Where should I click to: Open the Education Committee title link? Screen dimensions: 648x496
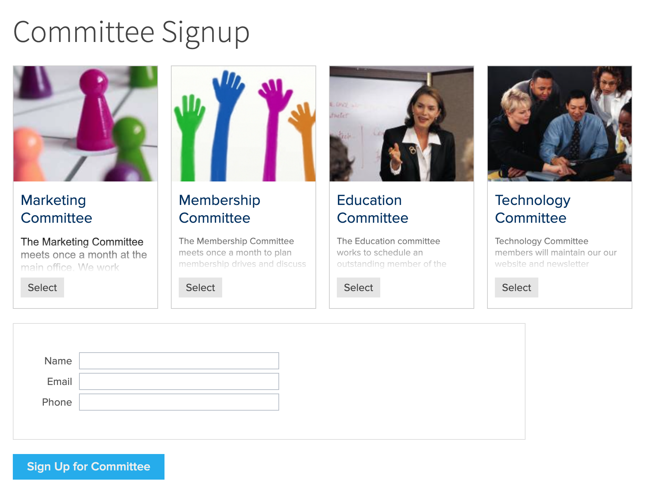(372, 209)
